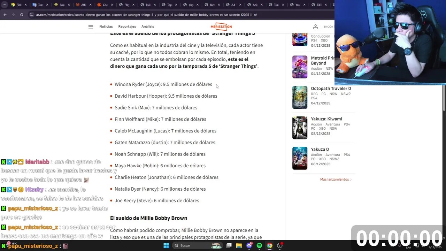The width and height of the screenshot is (446, 251).
Task: Open the Metroid Prime Beyond game thumbnail
Action: [x=300, y=67]
